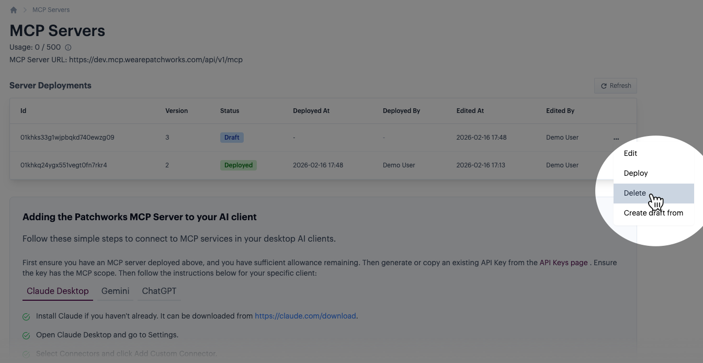The height and width of the screenshot is (363, 703).
Task: Click MCP Servers in the breadcrumb
Action: (x=51, y=10)
